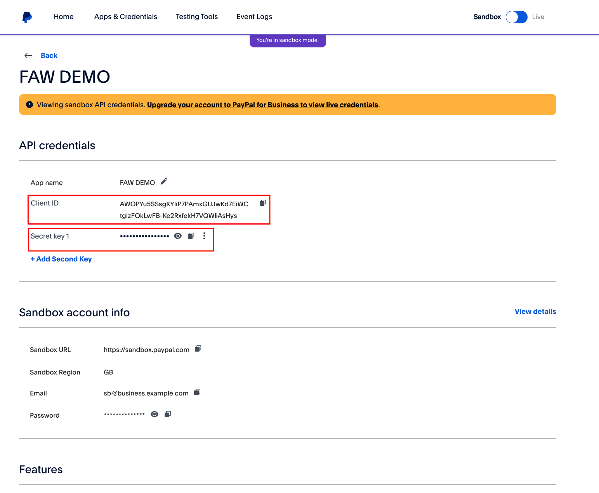
Task: Click the PayPal logo icon
Action: [27, 17]
